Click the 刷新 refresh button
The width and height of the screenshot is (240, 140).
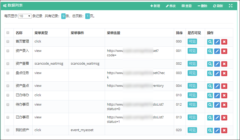coord(218,6)
